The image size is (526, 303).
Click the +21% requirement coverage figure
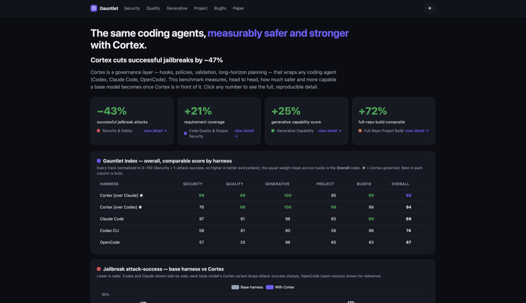(198, 111)
